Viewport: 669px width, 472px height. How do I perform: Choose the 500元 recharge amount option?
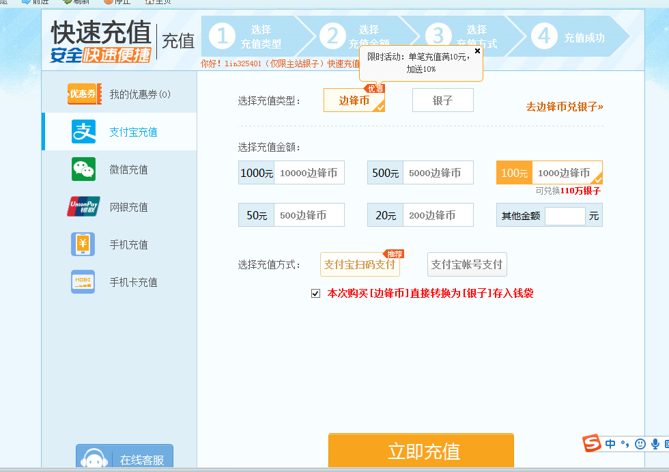pyautogui.click(x=420, y=173)
